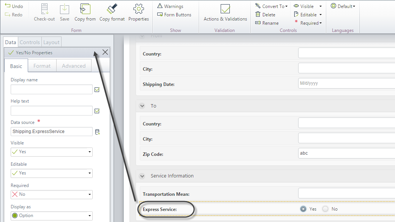Click the To Country field
The image size is (395, 222).
click(347, 123)
